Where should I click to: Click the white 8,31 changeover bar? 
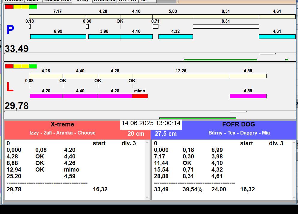pos(226,26)
